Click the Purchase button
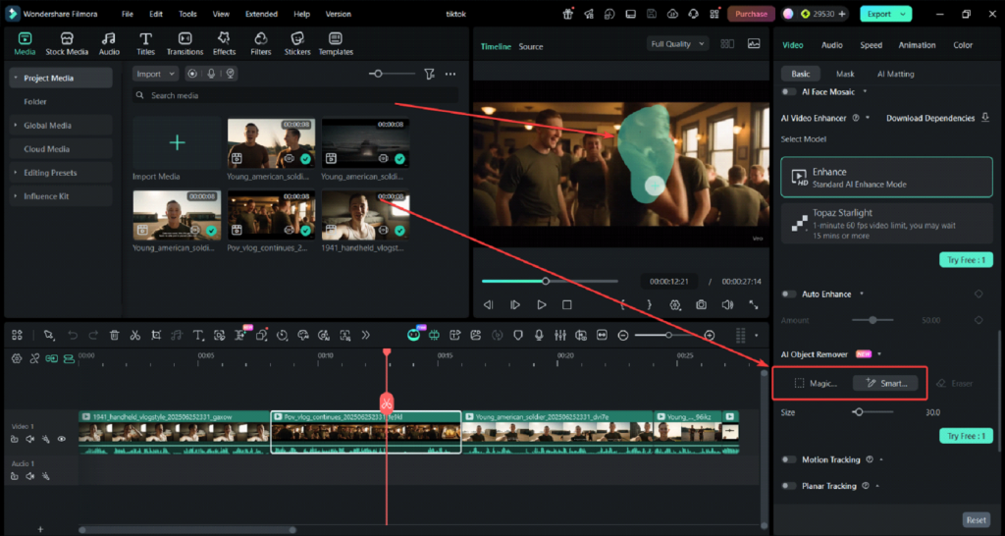The width and height of the screenshot is (1005, 536). click(x=751, y=14)
